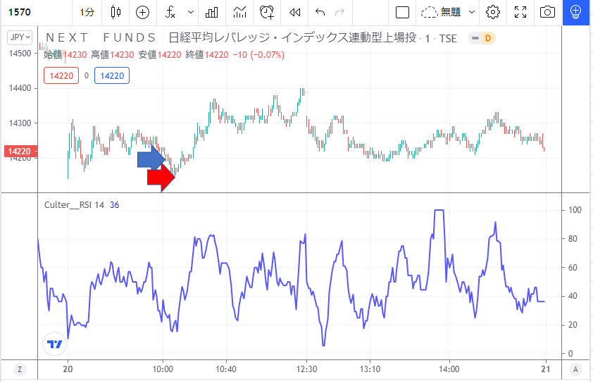Open chart settings gear icon
593x382 pixels.
(x=493, y=12)
